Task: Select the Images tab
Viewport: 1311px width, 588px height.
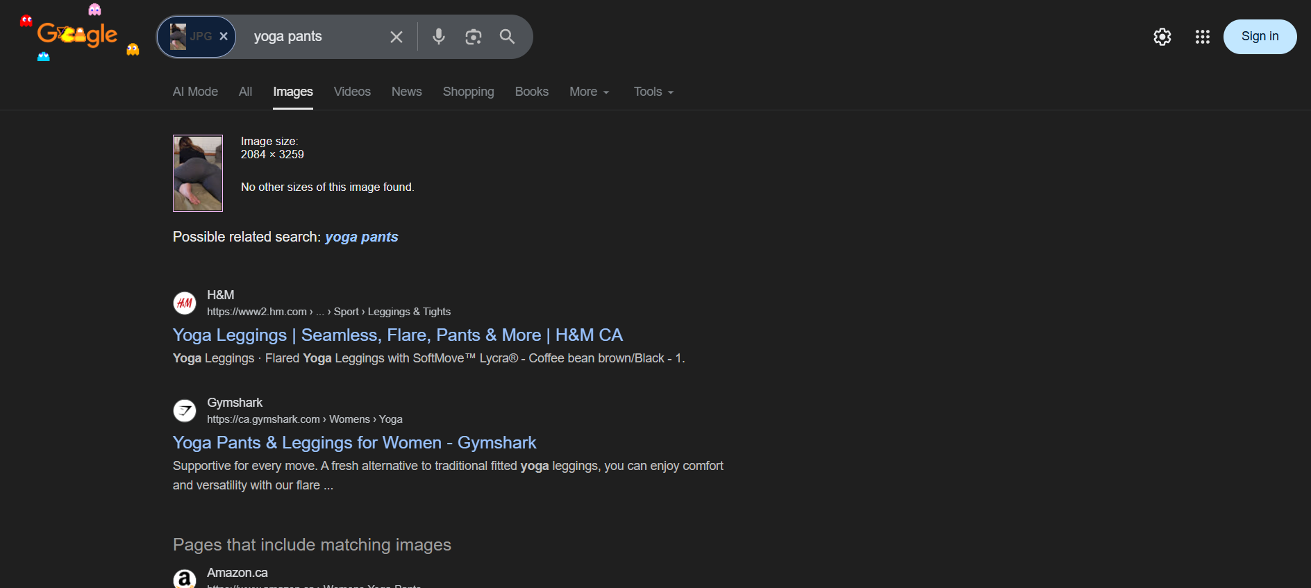Action: pyautogui.click(x=293, y=92)
